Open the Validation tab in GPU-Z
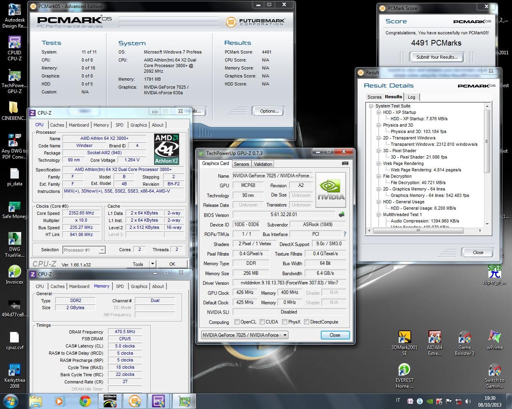This screenshot has width=512, height=409. point(263,164)
